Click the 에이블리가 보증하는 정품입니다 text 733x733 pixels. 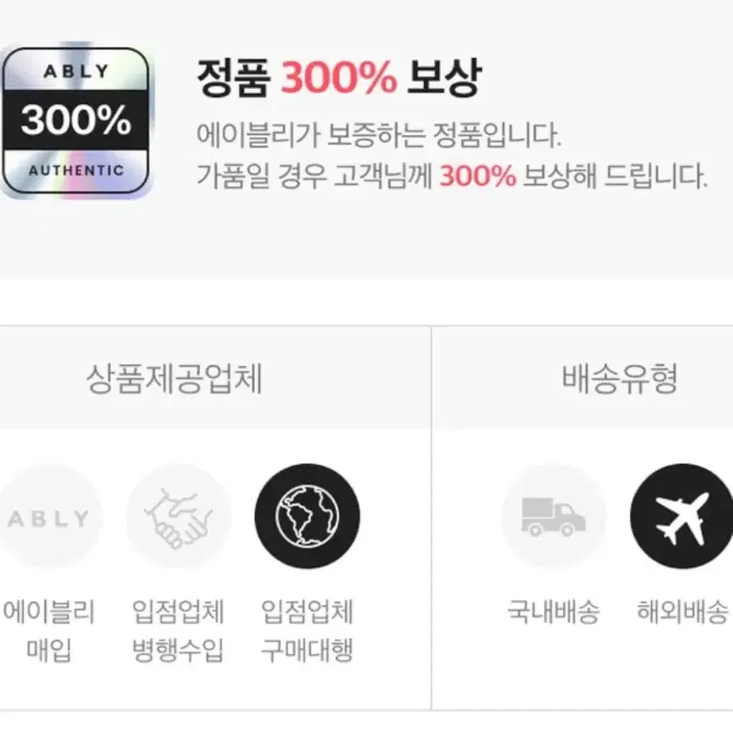pos(379,136)
